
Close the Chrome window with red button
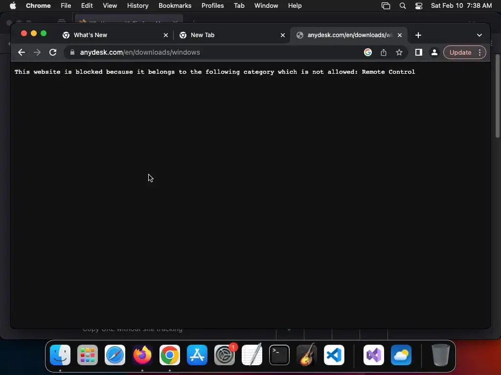(x=23, y=34)
